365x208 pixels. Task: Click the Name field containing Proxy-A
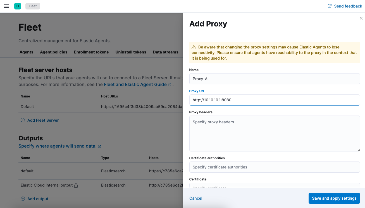pyautogui.click(x=275, y=79)
